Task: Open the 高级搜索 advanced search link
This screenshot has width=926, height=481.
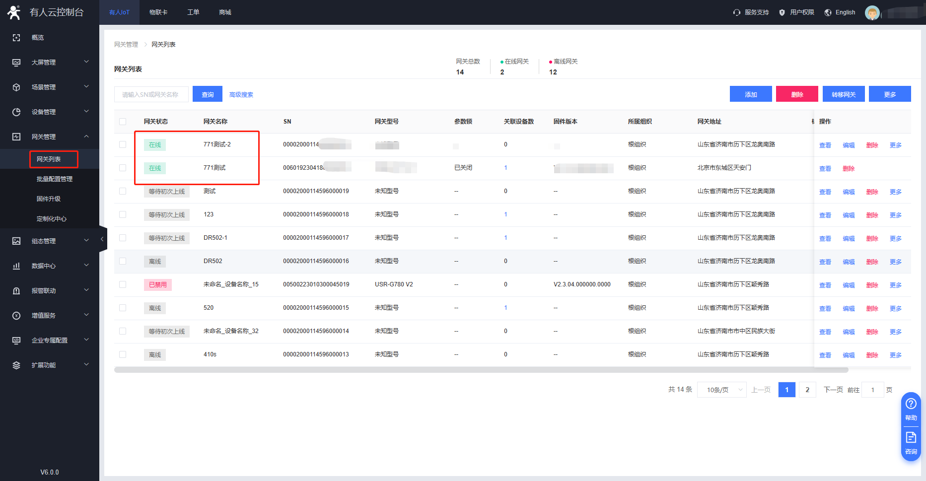Action: [x=241, y=95]
